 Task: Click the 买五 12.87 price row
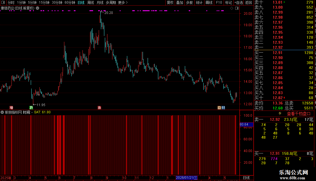click(x=284, y=73)
